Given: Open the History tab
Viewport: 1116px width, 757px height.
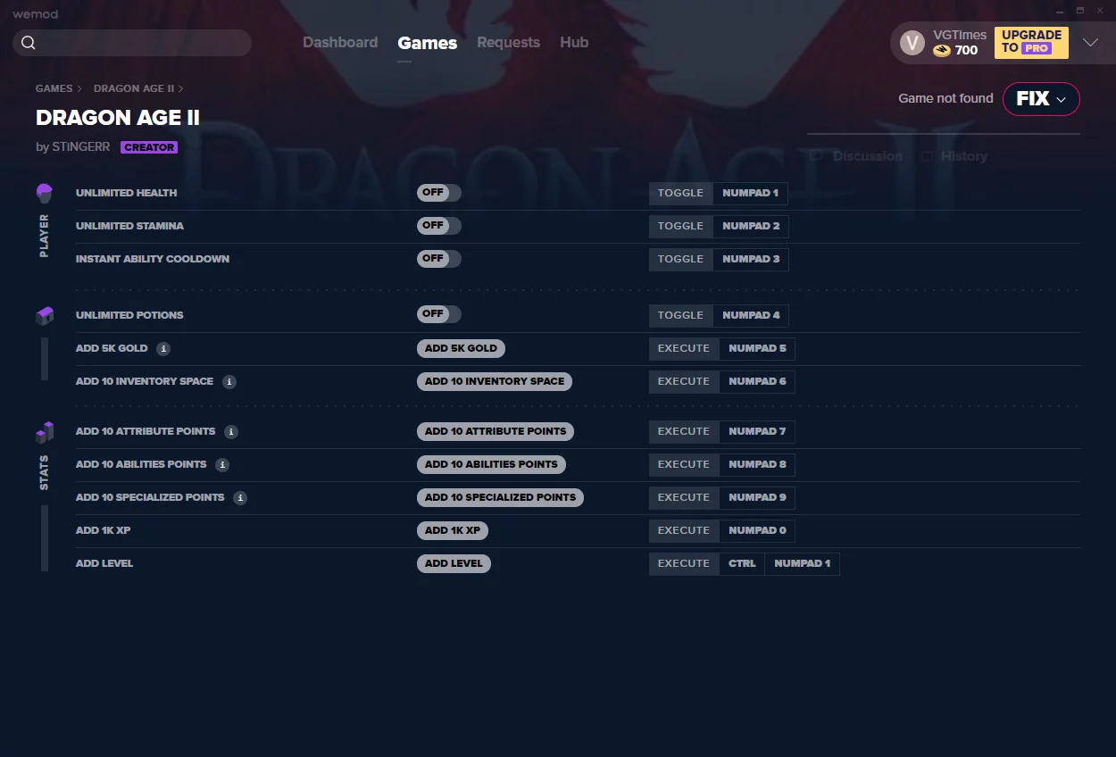Looking at the screenshot, I should pos(954,156).
